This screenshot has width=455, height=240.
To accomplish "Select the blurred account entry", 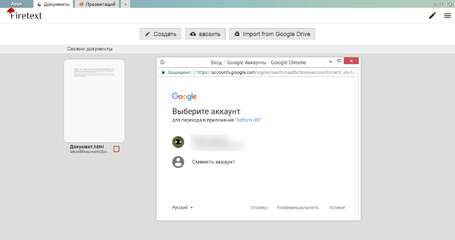I will (x=218, y=142).
